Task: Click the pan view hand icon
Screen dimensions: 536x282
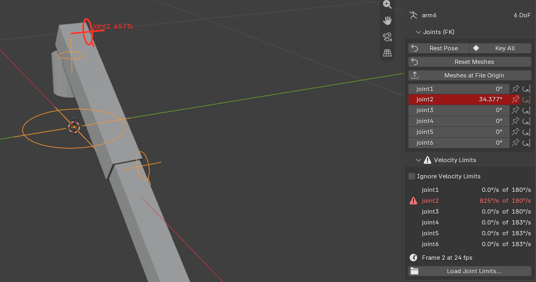Action: [387, 21]
